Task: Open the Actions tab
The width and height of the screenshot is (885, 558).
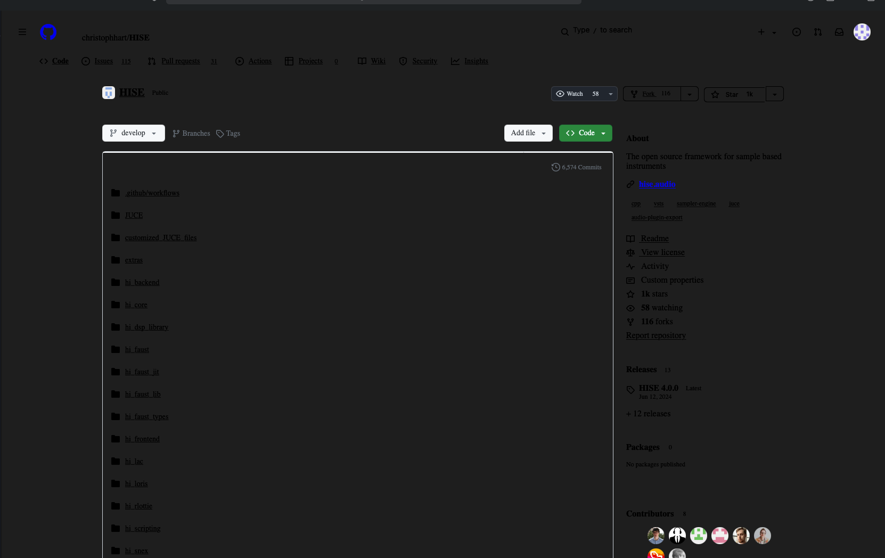Action: click(253, 61)
